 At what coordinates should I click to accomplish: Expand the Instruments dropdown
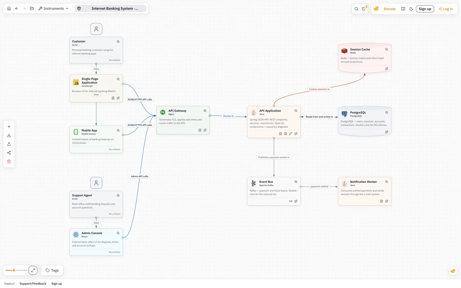tap(54, 8)
